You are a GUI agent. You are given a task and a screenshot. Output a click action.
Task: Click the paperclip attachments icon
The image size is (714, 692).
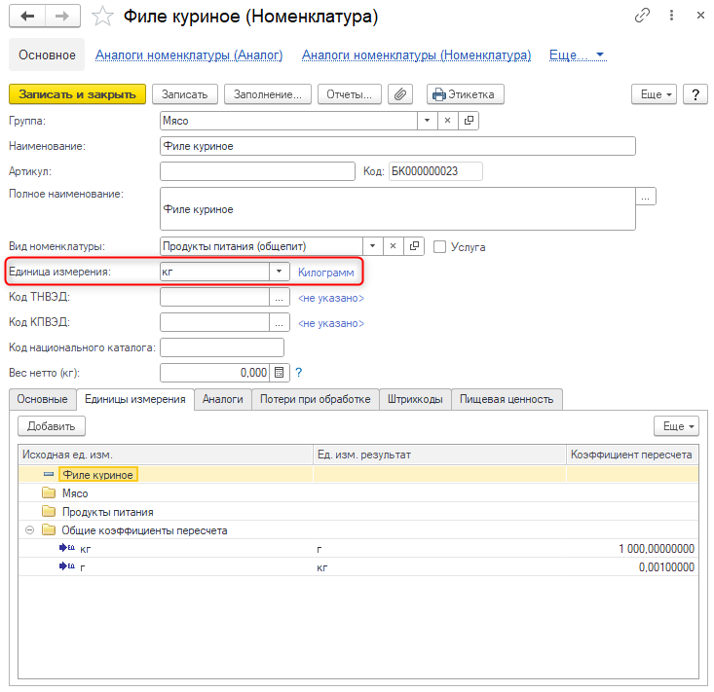point(400,94)
